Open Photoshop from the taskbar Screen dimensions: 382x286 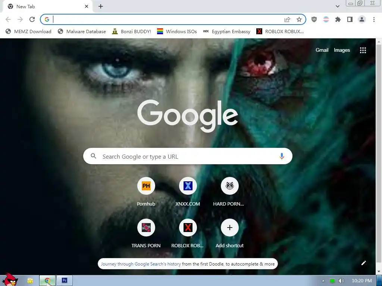[x=64, y=281]
